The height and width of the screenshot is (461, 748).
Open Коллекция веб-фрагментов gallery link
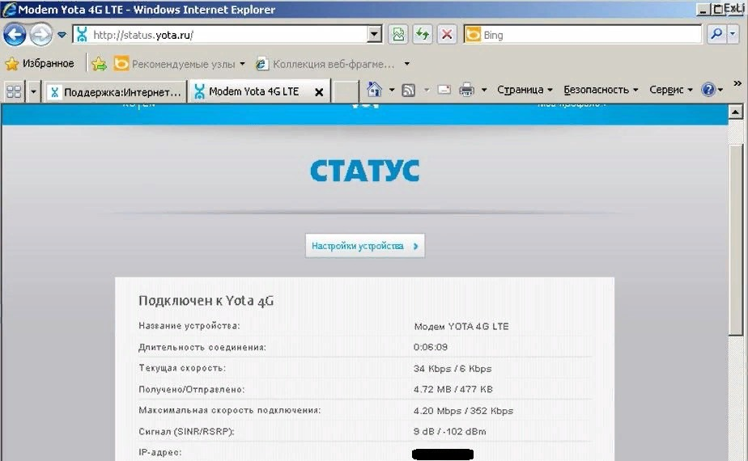pyautogui.click(x=325, y=63)
